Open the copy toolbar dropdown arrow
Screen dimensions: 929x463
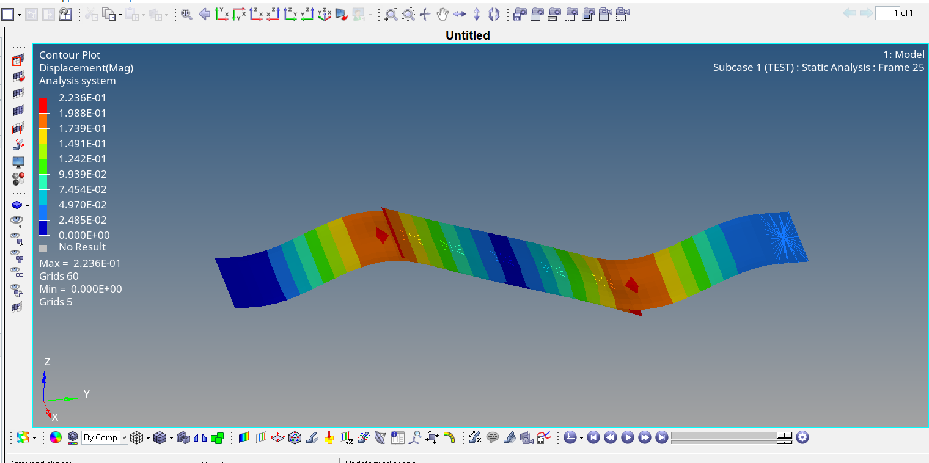point(120,15)
